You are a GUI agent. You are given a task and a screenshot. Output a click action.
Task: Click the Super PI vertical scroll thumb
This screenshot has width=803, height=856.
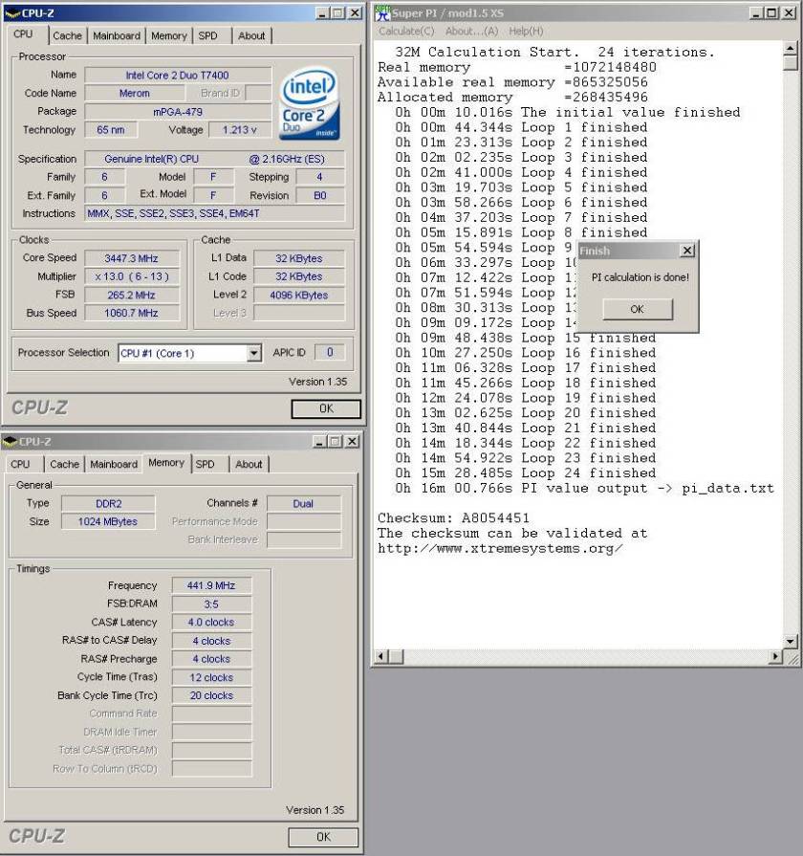tap(791, 63)
